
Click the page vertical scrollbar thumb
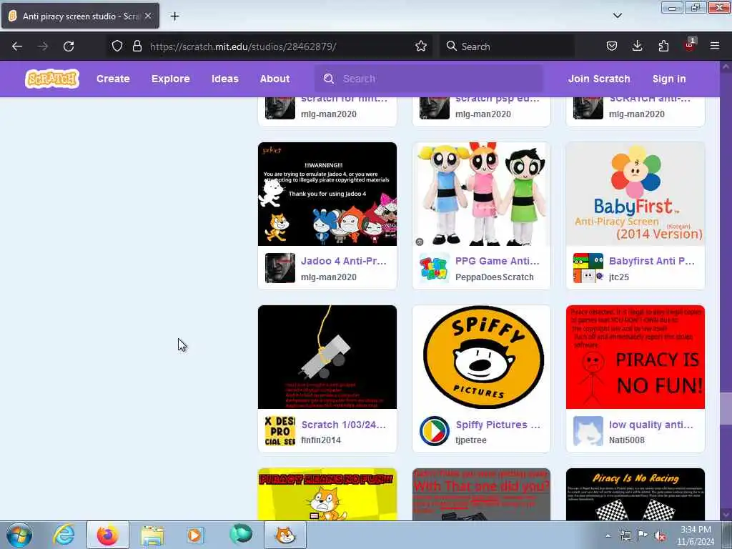[726, 408]
